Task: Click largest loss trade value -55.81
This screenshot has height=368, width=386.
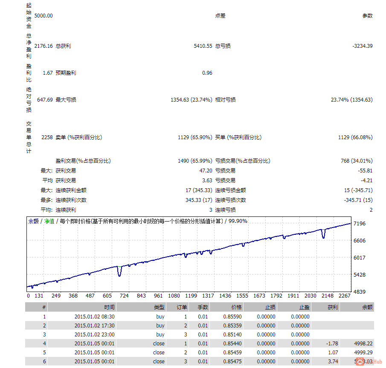Action: pos(365,171)
